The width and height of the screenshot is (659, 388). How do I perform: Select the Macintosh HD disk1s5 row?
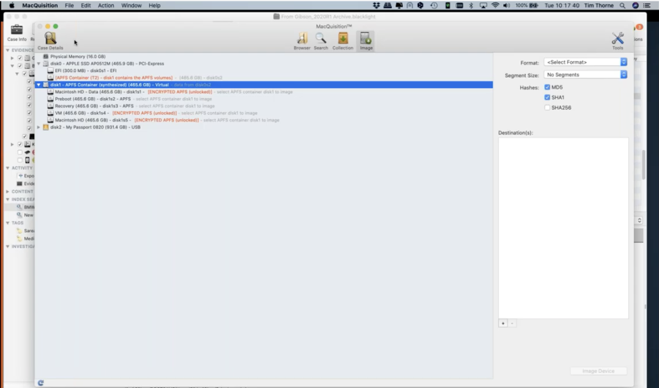click(264, 120)
